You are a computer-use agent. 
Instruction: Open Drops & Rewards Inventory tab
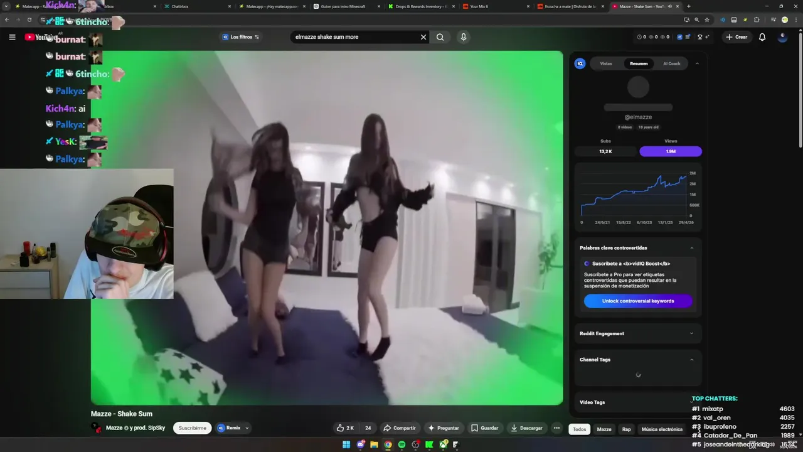pos(421,6)
